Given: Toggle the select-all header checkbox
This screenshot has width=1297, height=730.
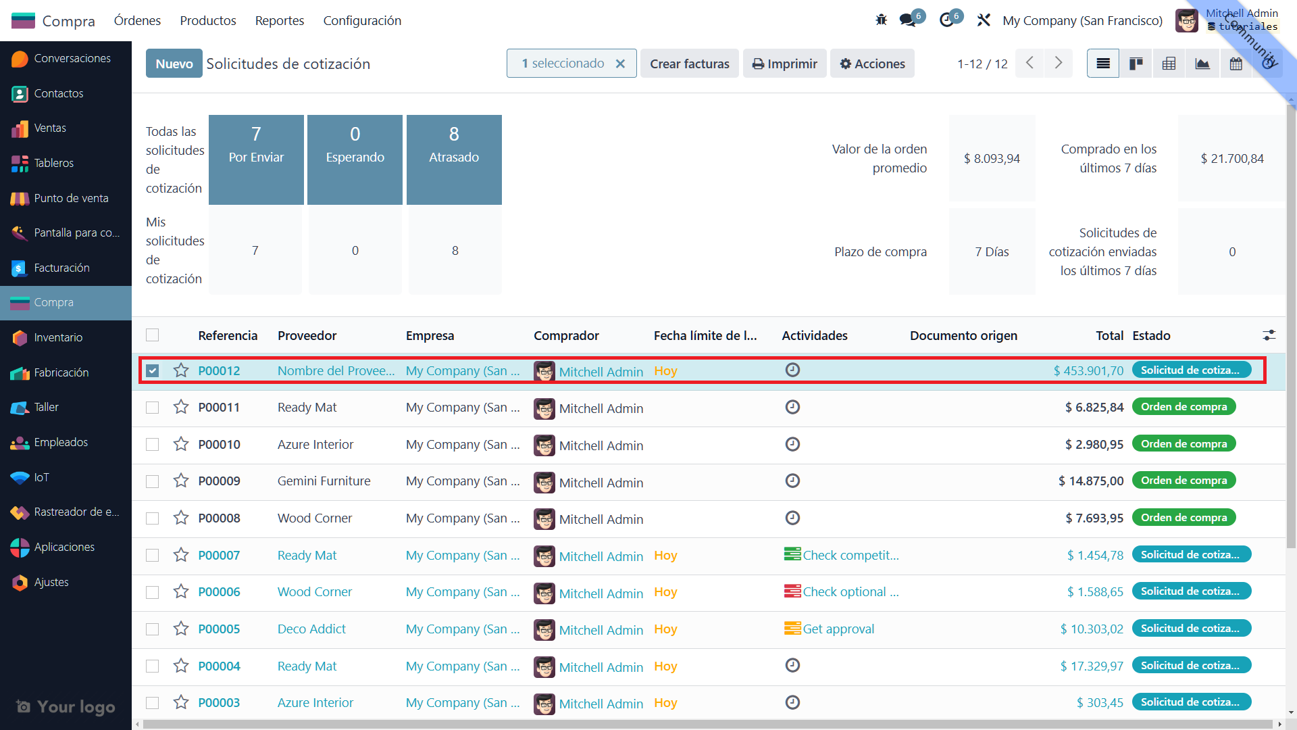Looking at the screenshot, I should (x=153, y=335).
